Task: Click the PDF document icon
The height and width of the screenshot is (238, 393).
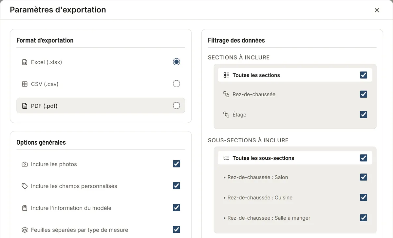Action: [x=25, y=106]
